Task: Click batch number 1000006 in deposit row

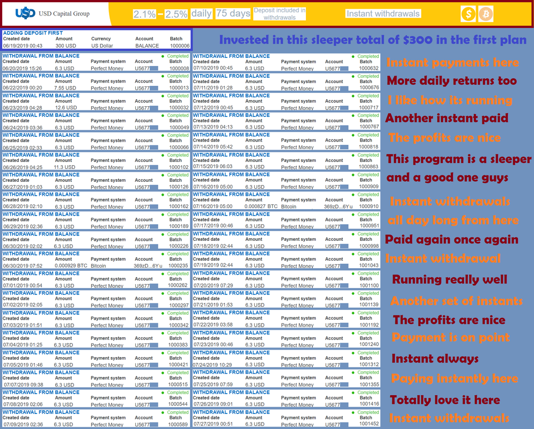Action: click(x=180, y=46)
